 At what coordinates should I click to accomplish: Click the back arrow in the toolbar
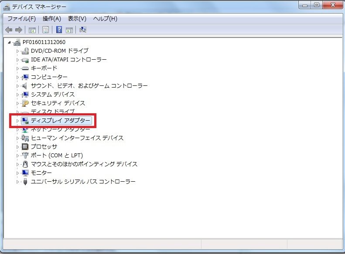pos(8,30)
